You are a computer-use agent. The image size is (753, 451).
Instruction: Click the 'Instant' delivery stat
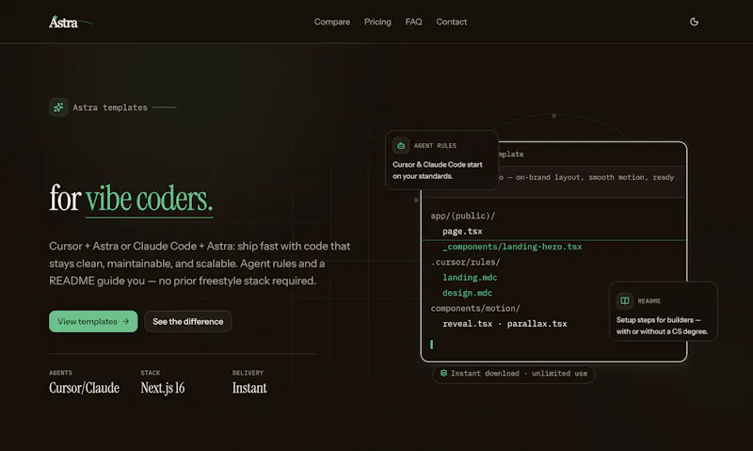pos(249,388)
